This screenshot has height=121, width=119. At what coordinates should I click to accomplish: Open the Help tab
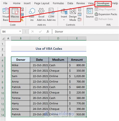115,3
